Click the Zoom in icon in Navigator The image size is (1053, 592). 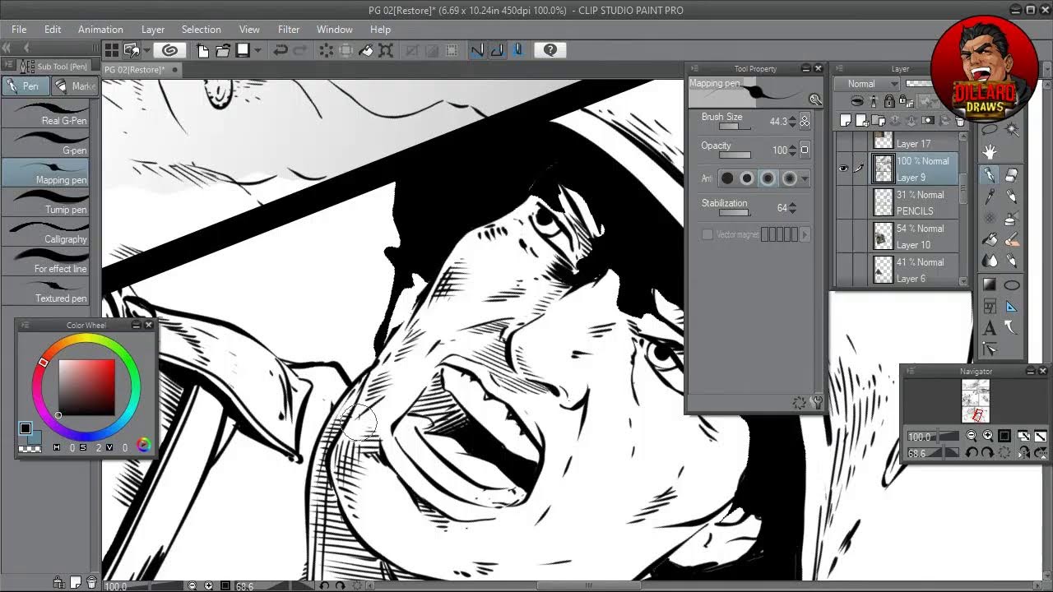click(x=988, y=437)
